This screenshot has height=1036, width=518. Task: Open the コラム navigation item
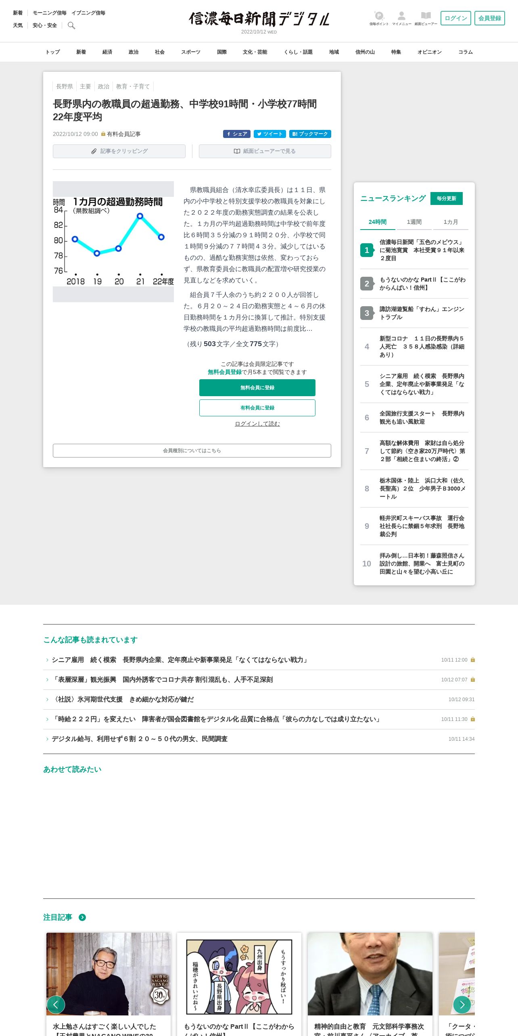click(x=466, y=52)
